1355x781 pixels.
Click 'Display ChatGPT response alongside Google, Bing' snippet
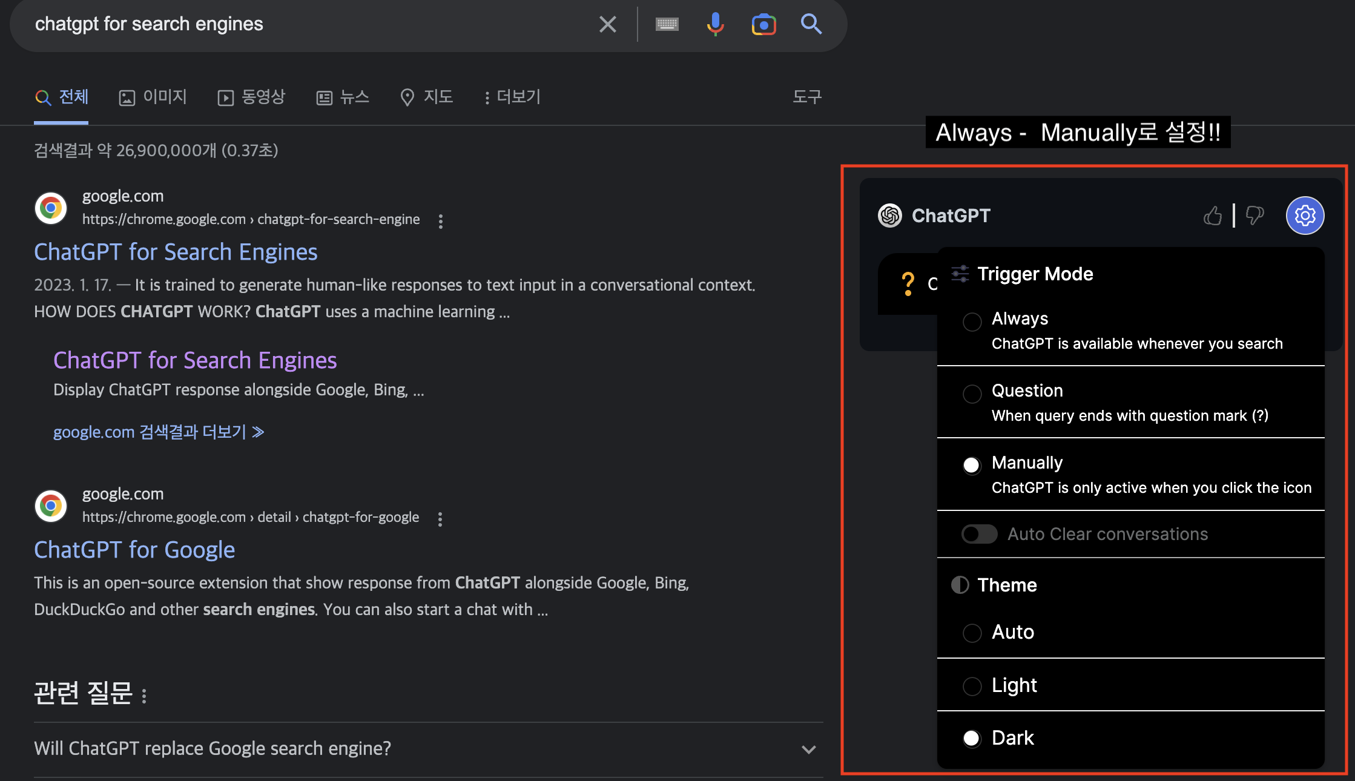point(239,389)
